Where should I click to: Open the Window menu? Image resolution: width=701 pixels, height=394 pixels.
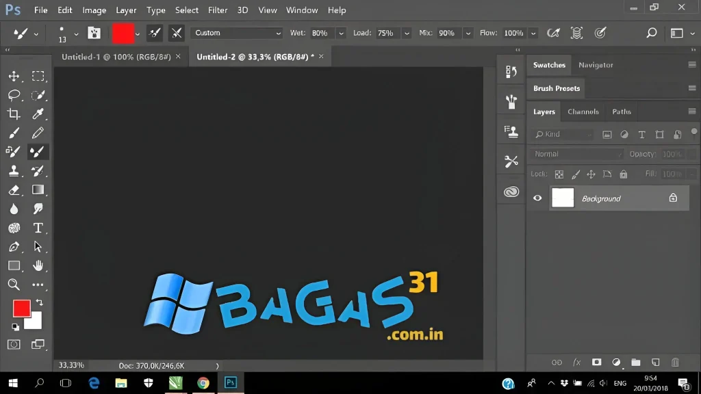302,10
